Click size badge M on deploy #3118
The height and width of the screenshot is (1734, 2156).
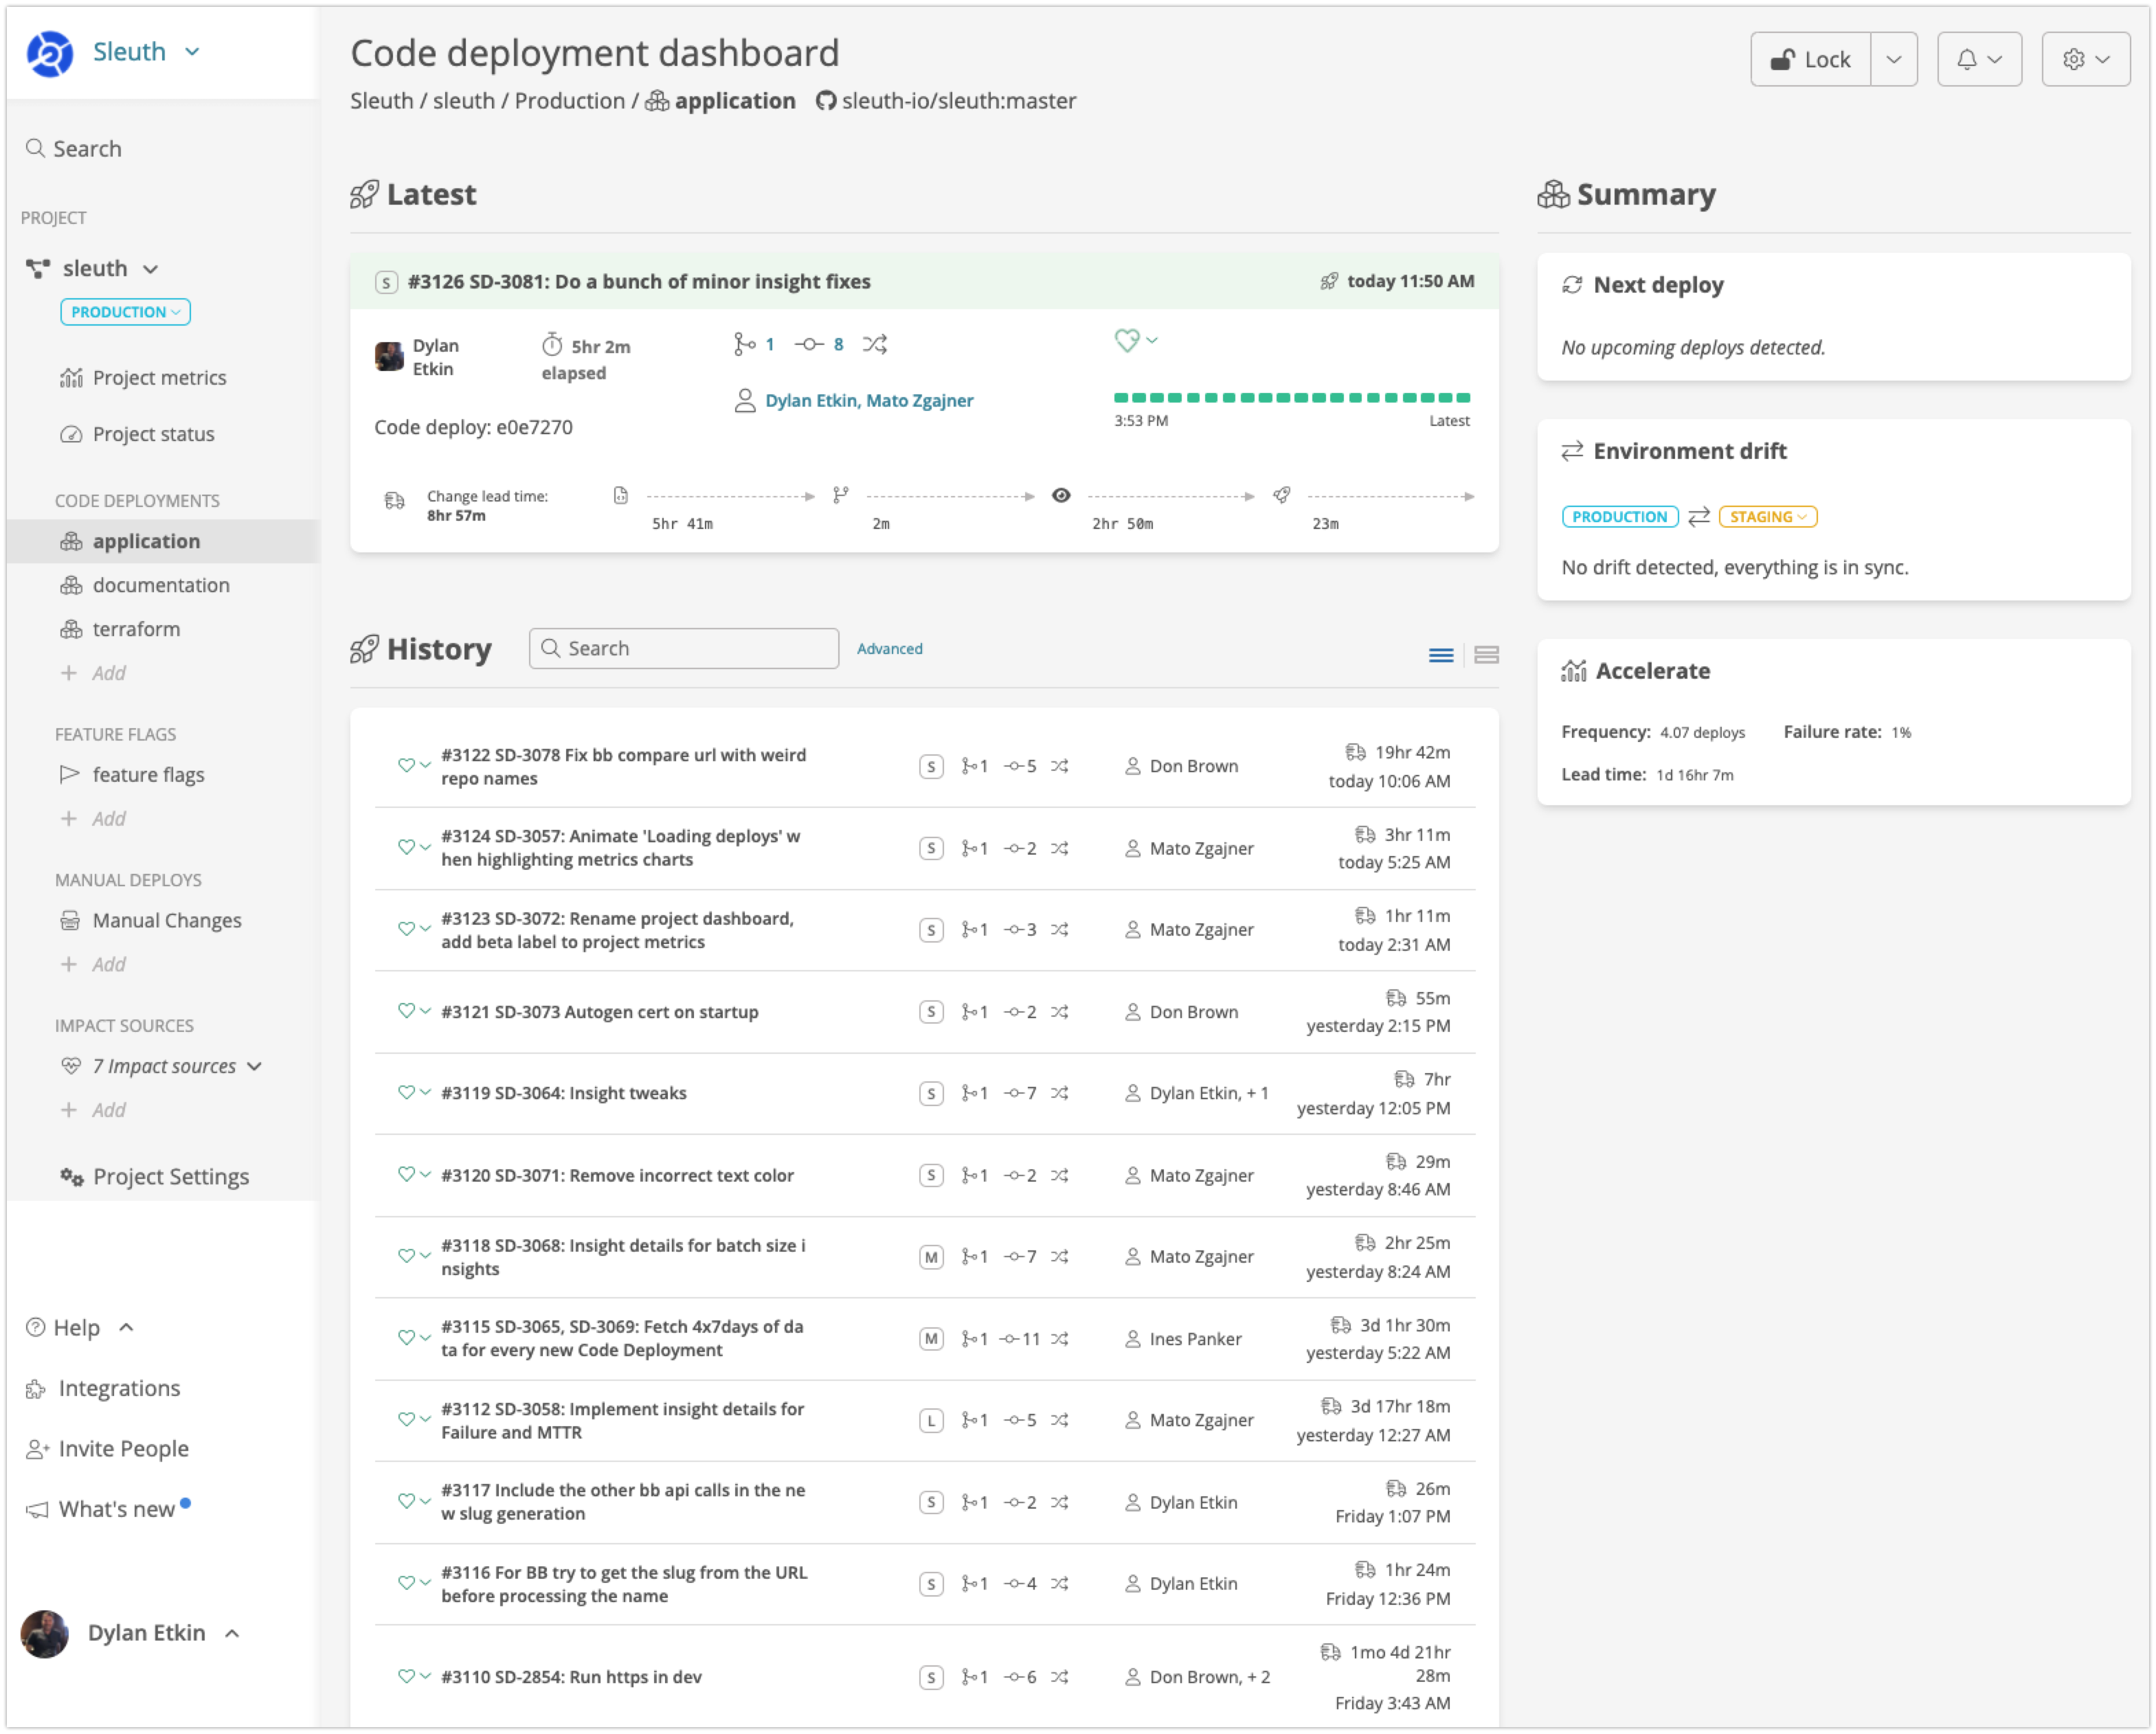pyautogui.click(x=931, y=1258)
